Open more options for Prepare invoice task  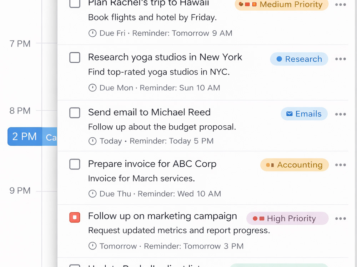[x=340, y=165]
